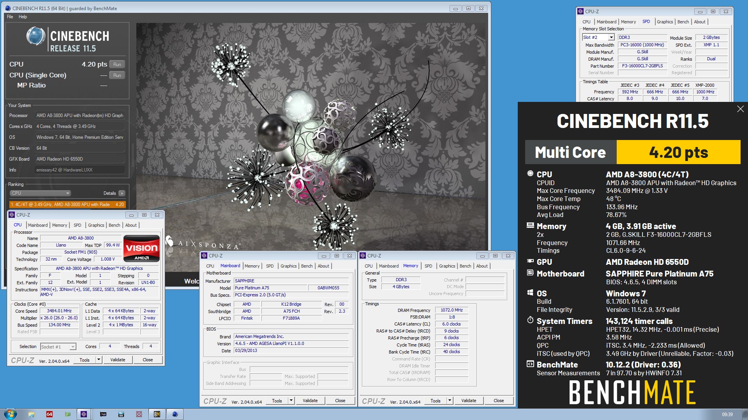The width and height of the screenshot is (748, 420).
Task: Switch to Bench tab in CPU-Z CPU window
Action: tap(114, 225)
